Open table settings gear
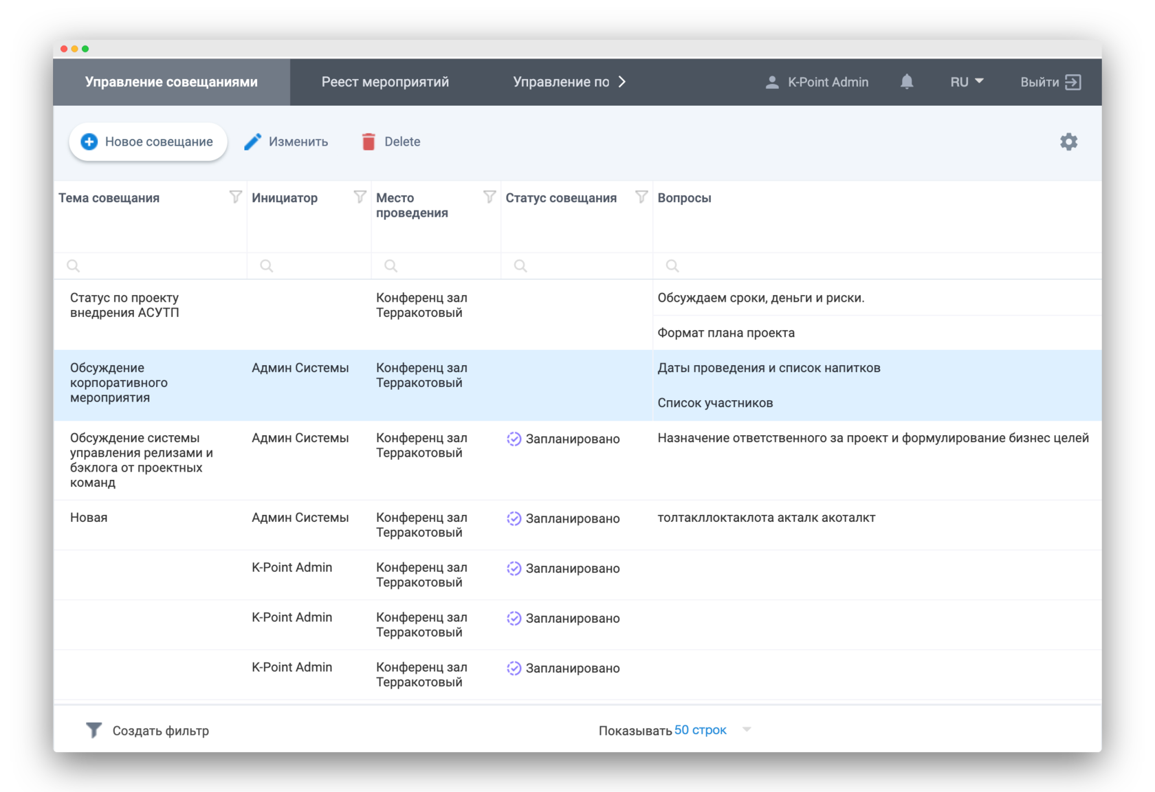This screenshot has width=1155, height=792. tap(1068, 142)
